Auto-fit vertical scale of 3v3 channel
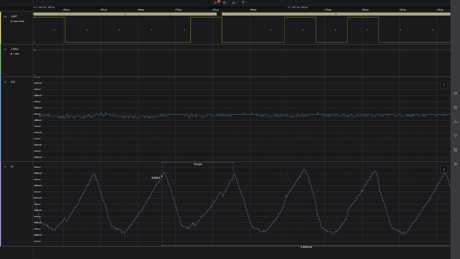This screenshot has width=460, height=259. click(444, 85)
